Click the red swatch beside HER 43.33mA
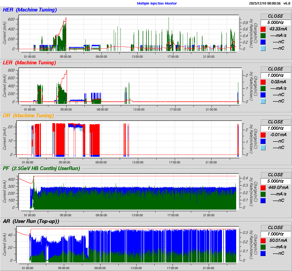The width and height of the screenshot is (292, 271). (263, 29)
